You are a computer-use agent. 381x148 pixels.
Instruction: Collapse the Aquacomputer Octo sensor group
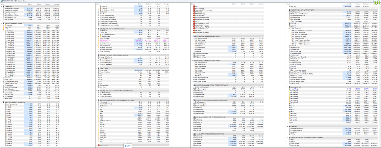287,86
